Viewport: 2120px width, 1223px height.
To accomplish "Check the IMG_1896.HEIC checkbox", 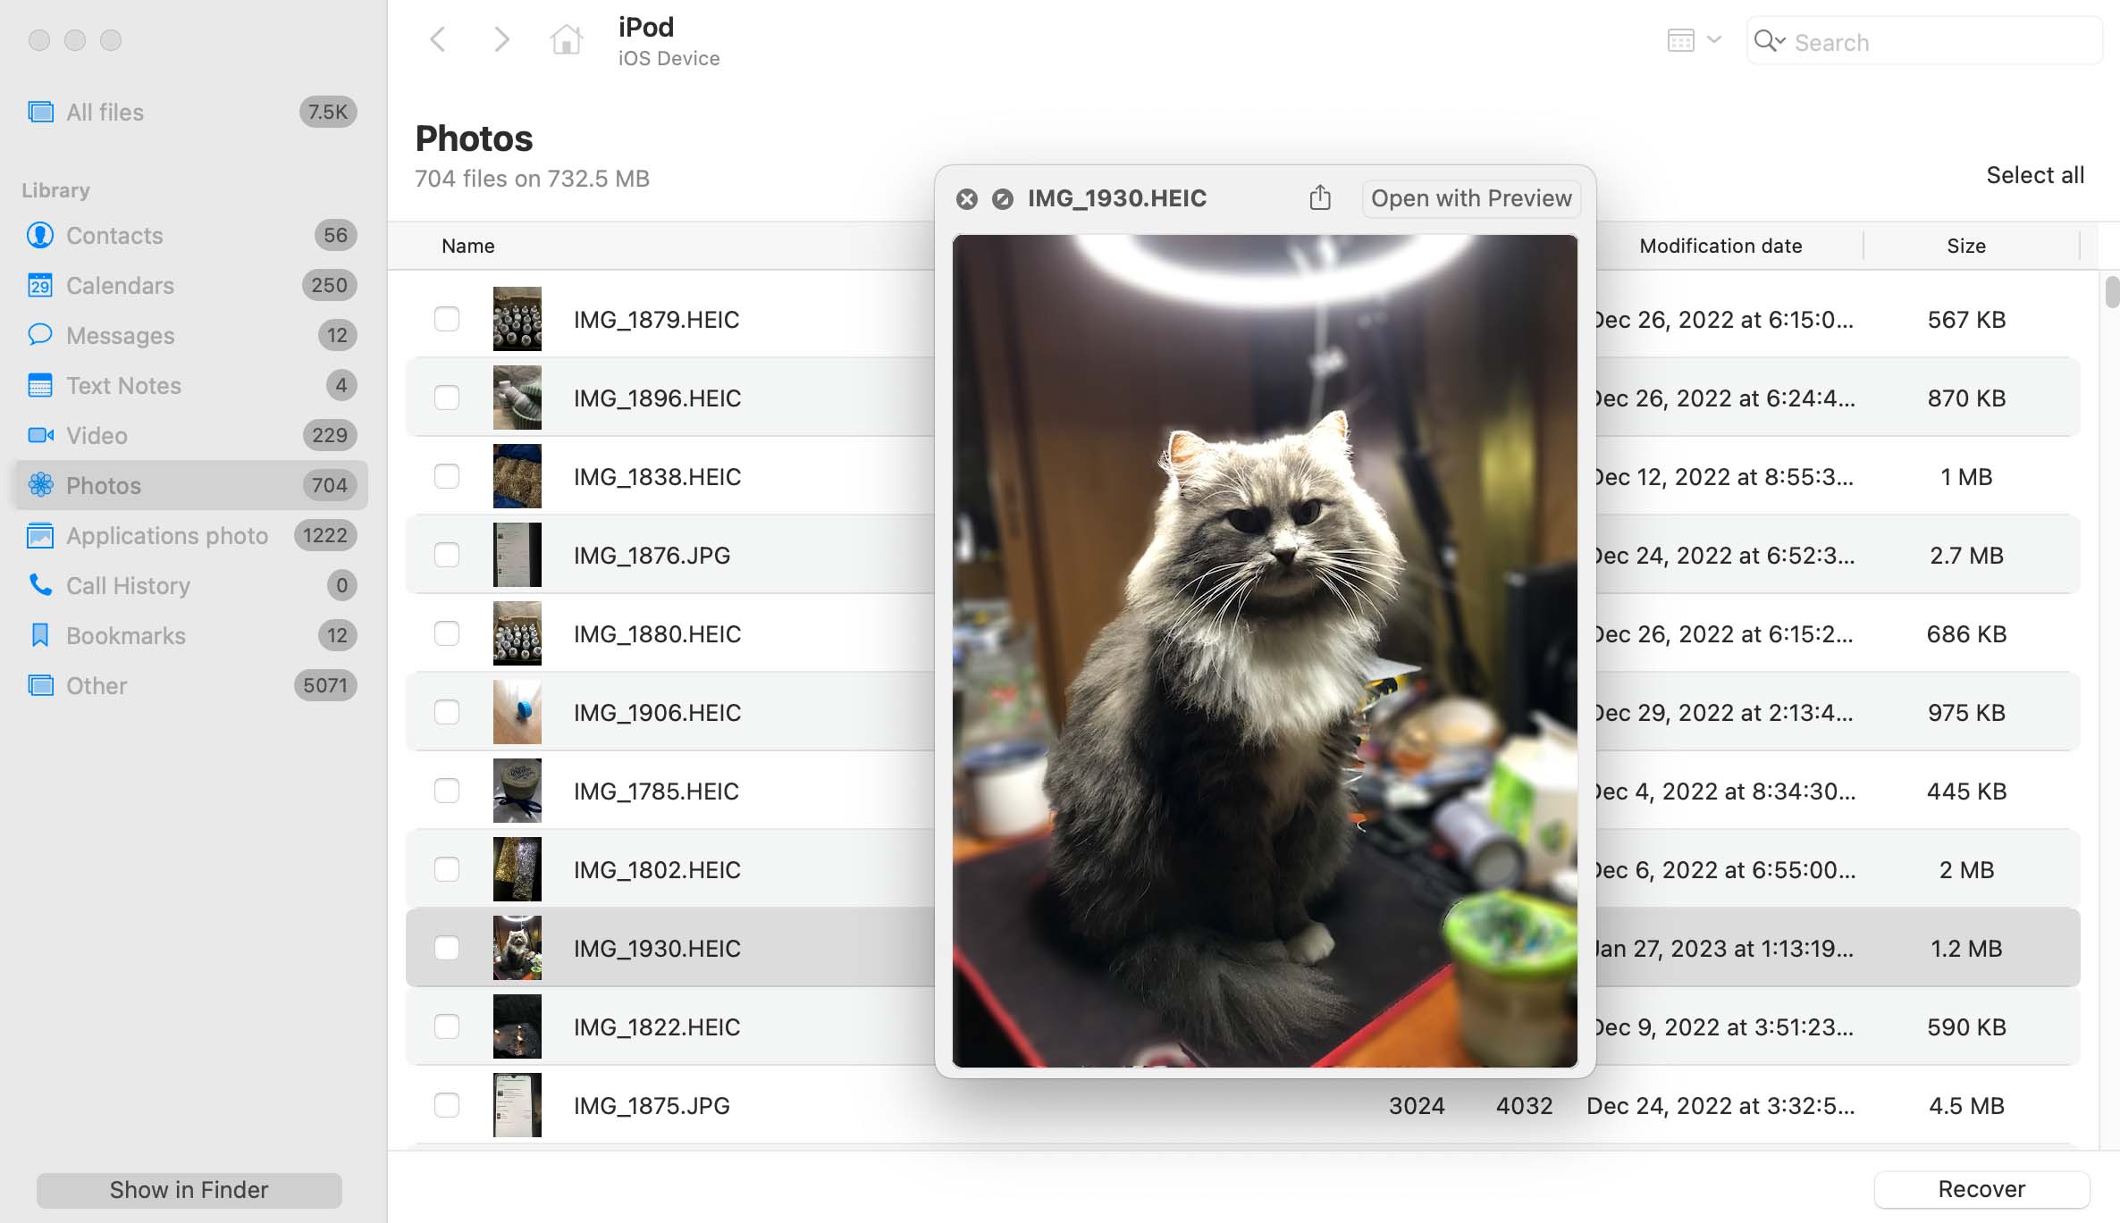I will pyautogui.click(x=447, y=398).
